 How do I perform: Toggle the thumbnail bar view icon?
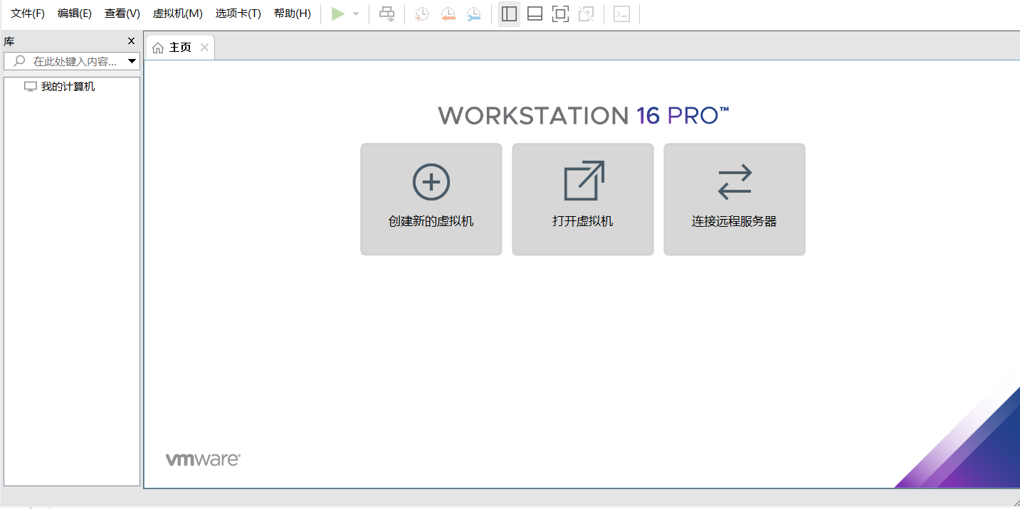coord(535,14)
